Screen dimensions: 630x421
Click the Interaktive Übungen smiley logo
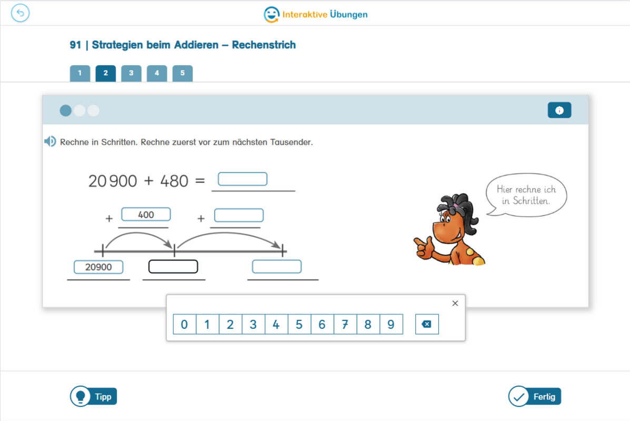[271, 14]
